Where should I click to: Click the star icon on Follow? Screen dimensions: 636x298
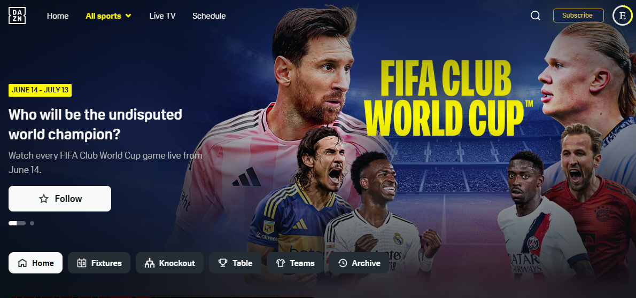point(44,199)
